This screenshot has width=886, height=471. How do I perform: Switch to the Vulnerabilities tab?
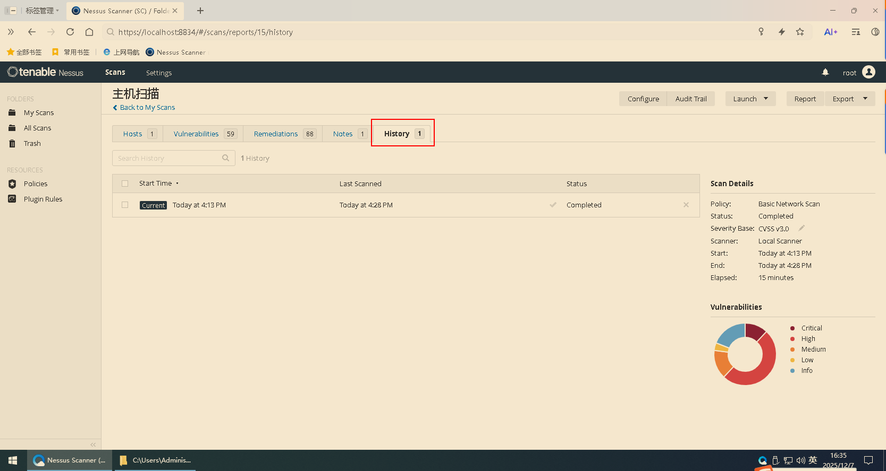click(x=196, y=134)
